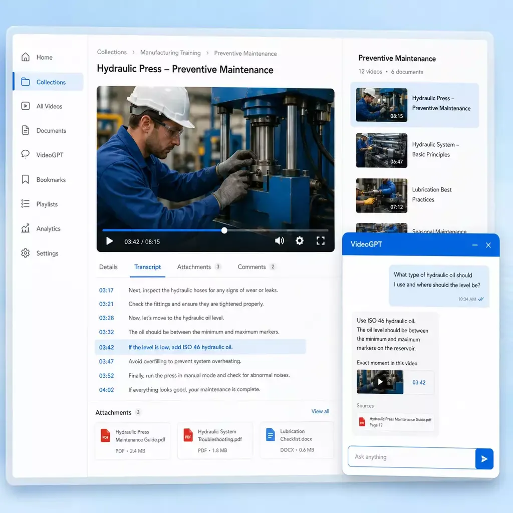Select the Transcript tab
This screenshot has width=513, height=513.
click(148, 267)
